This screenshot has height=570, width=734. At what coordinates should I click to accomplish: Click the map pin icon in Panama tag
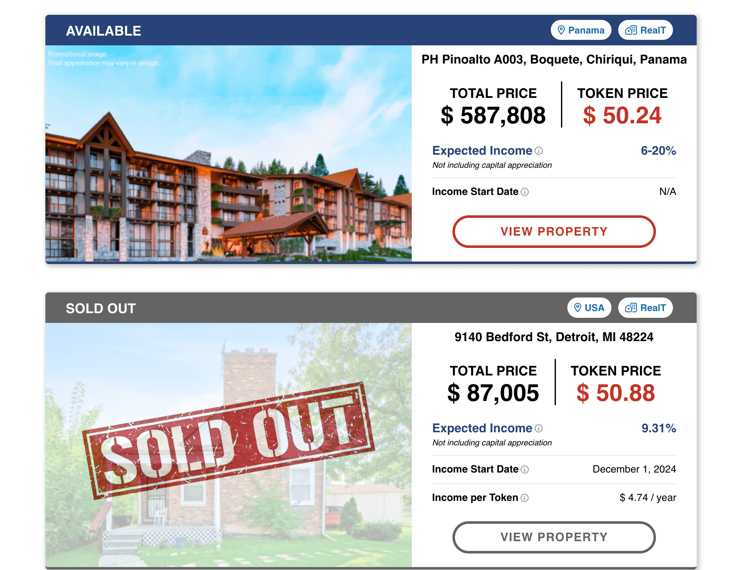pyautogui.click(x=561, y=30)
